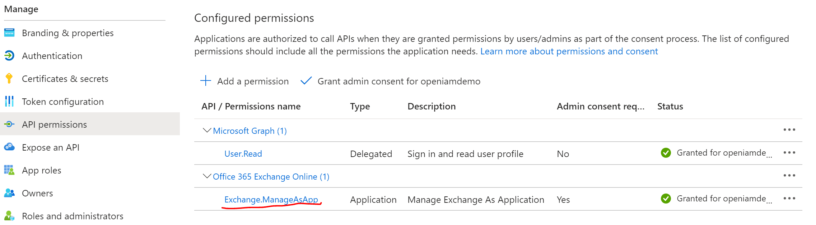Screen dimensions: 816x225
Task: Click the Branding & properties icon
Action: point(9,33)
